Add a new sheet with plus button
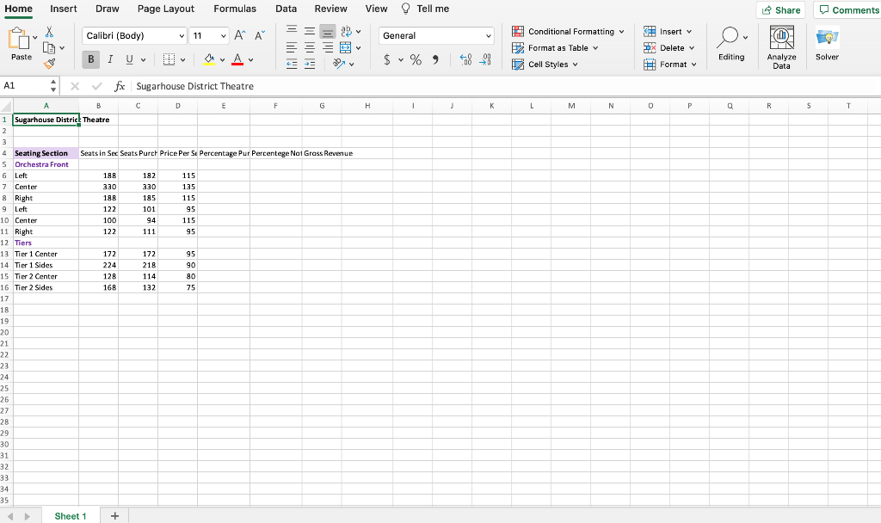 tap(114, 516)
